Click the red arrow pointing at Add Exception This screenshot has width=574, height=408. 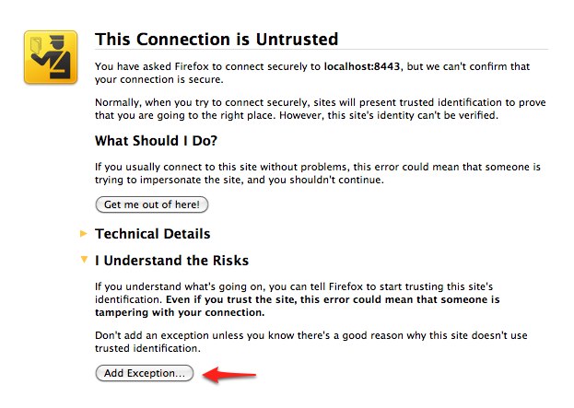click(x=229, y=375)
